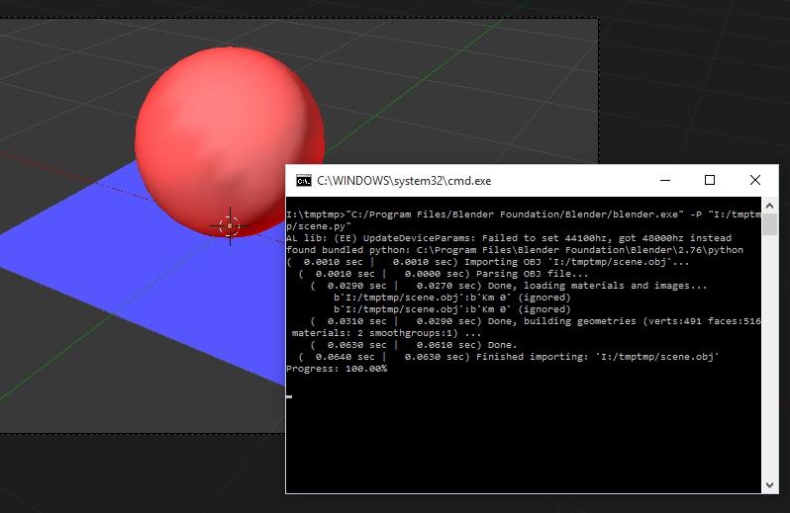Image resolution: width=790 pixels, height=513 pixels.
Task: Click the console scrollbar down arrow
Action: [x=769, y=485]
